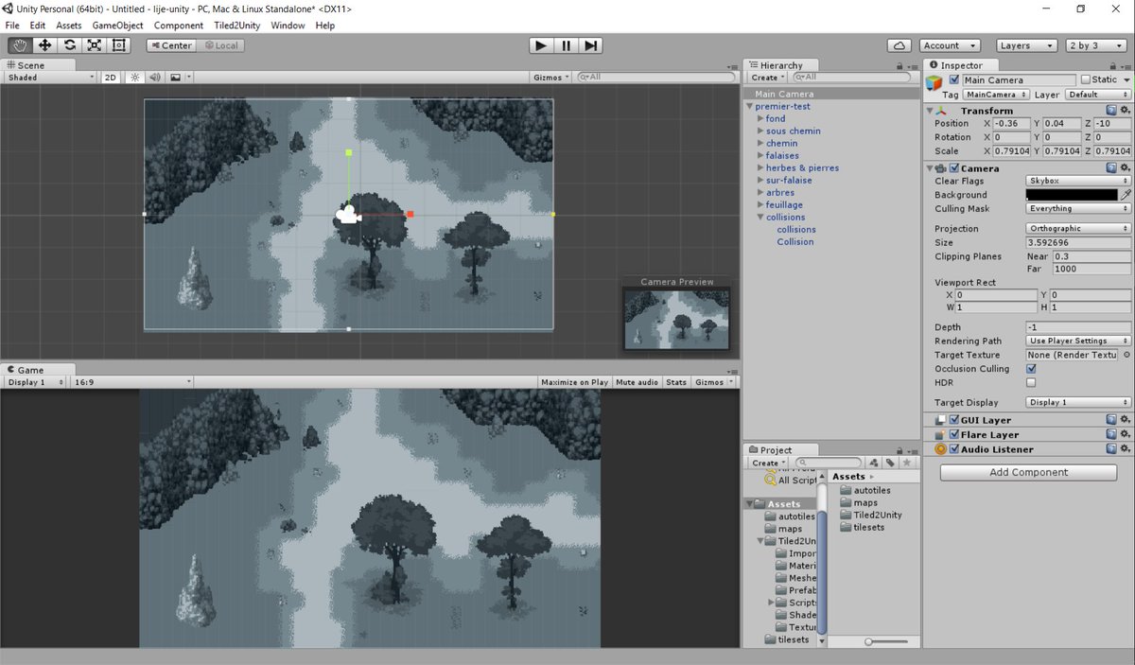
Task: Select the Scale tool
Action: 94,44
